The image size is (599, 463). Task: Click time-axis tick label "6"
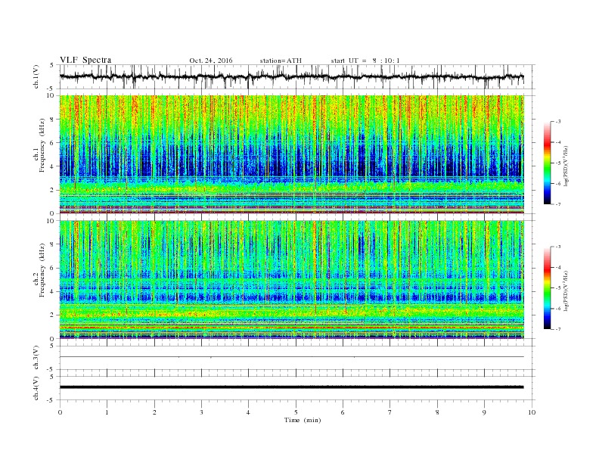pyautogui.click(x=343, y=412)
